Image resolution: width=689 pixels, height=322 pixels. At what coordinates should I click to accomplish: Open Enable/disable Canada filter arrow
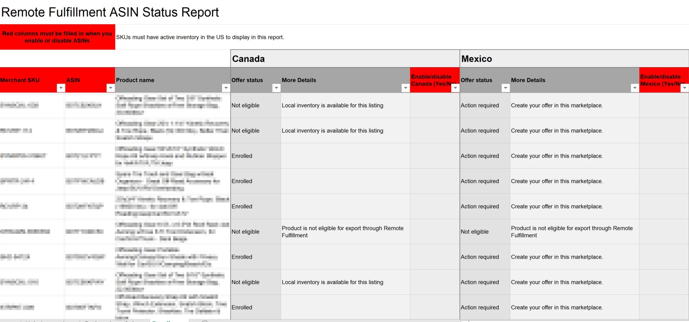pyautogui.click(x=455, y=88)
